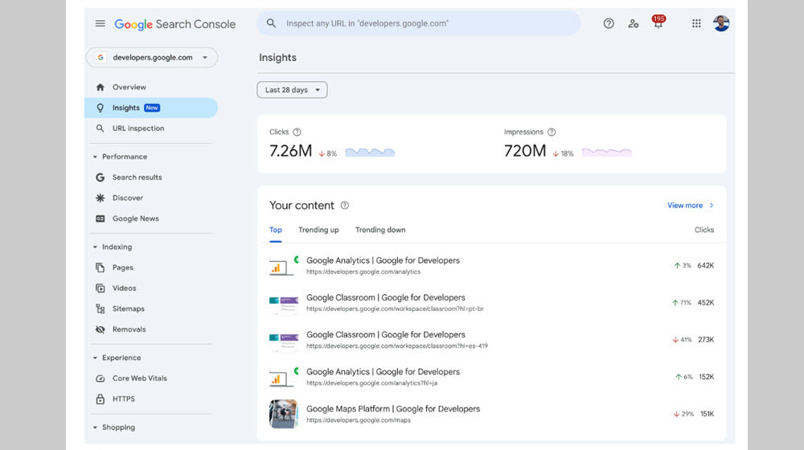Image resolution: width=804 pixels, height=450 pixels.
Task: Click the Core Web Vitals gauge icon
Action: pyautogui.click(x=100, y=378)
